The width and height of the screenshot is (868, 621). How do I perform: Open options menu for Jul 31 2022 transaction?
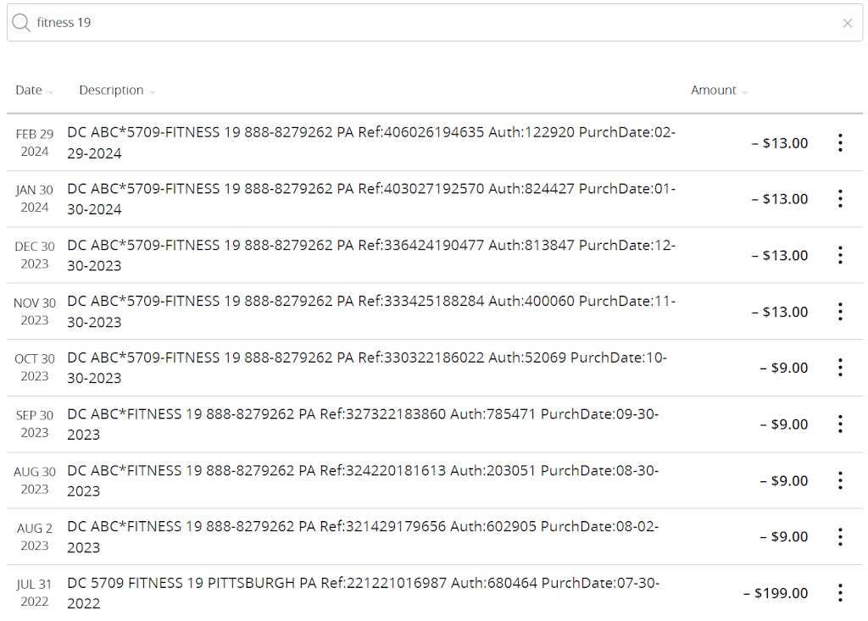[840, 593]
